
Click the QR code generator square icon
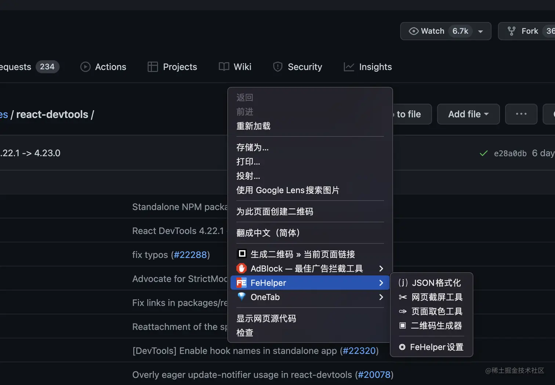point(242,254)
